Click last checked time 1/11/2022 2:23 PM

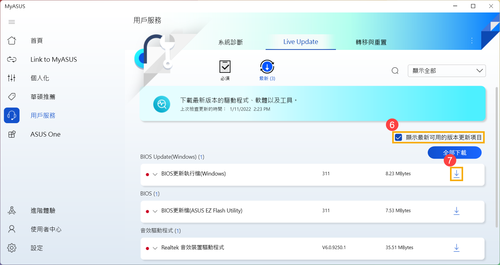tap(250, 109)
